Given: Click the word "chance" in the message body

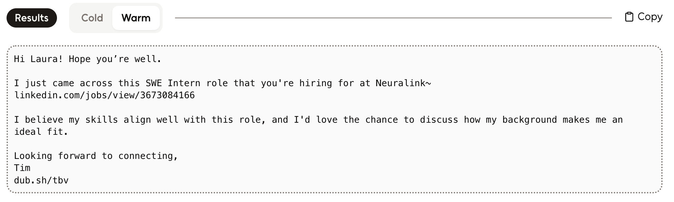Looking at the screenshot, I should pos(382,120).
